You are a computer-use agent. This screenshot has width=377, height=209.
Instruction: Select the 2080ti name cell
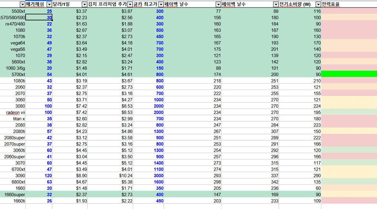pyautogui.click(x=13, y=131)
